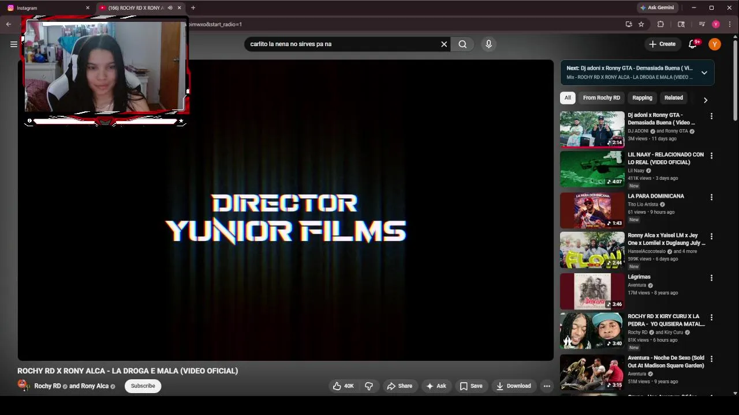The width and height of the screenshot is (739, 415).
Task: Open Ronny Alca x Yaisel LM thumbnail
Action: pyautogui.click(x=592, y=250)
